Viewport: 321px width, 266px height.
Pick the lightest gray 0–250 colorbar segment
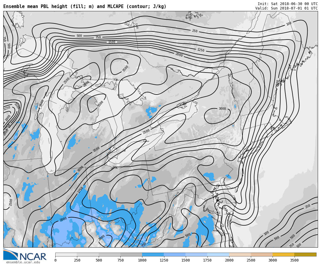(66, 254)
